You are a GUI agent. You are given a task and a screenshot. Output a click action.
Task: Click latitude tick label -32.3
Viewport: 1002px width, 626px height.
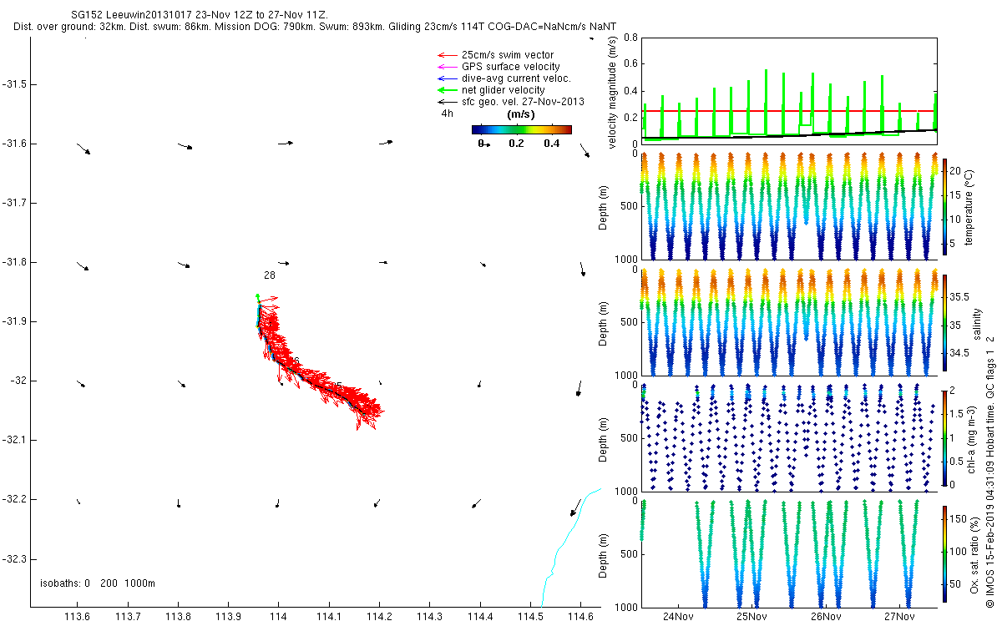(15, 558)
